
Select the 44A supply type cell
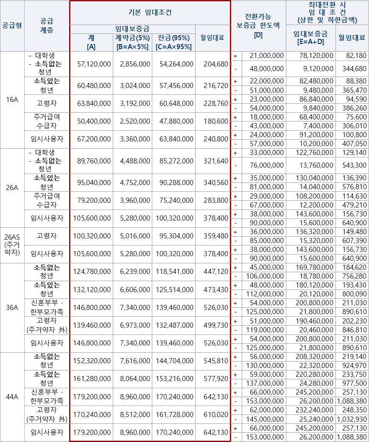[x=12, y=397]
